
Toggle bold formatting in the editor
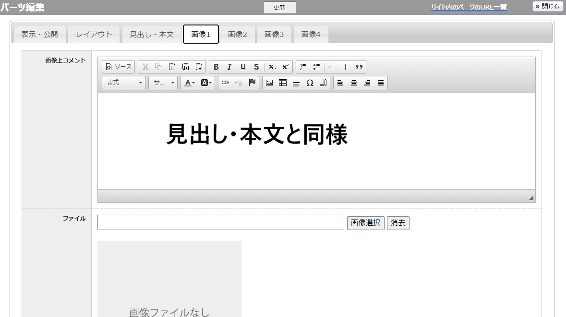click(216, 67)
